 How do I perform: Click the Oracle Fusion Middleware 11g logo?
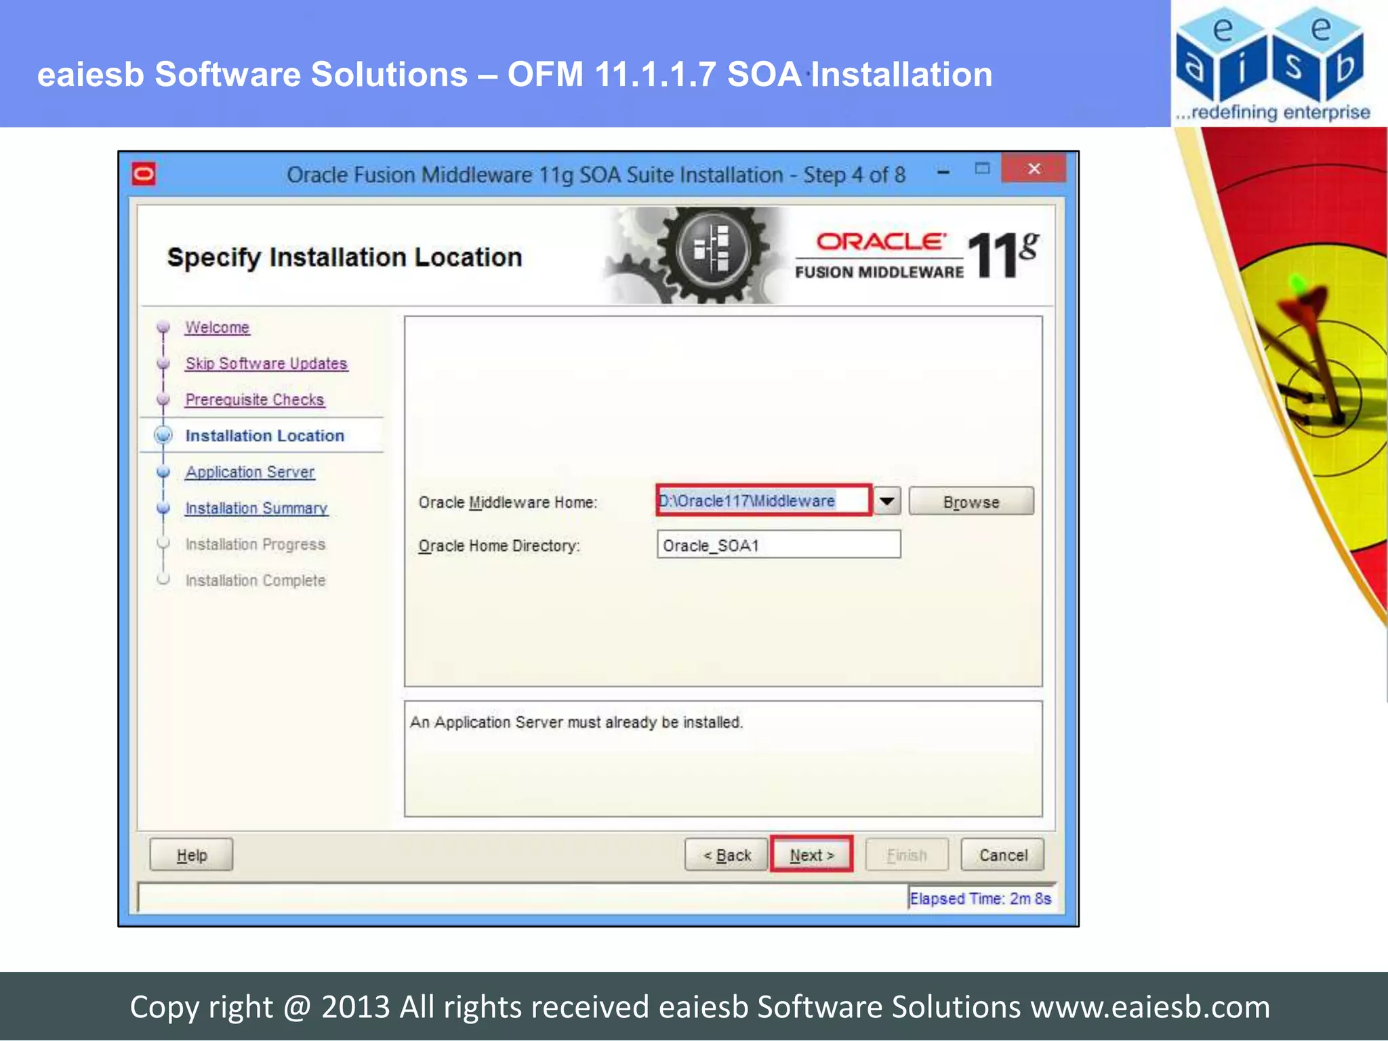point(917,256)
